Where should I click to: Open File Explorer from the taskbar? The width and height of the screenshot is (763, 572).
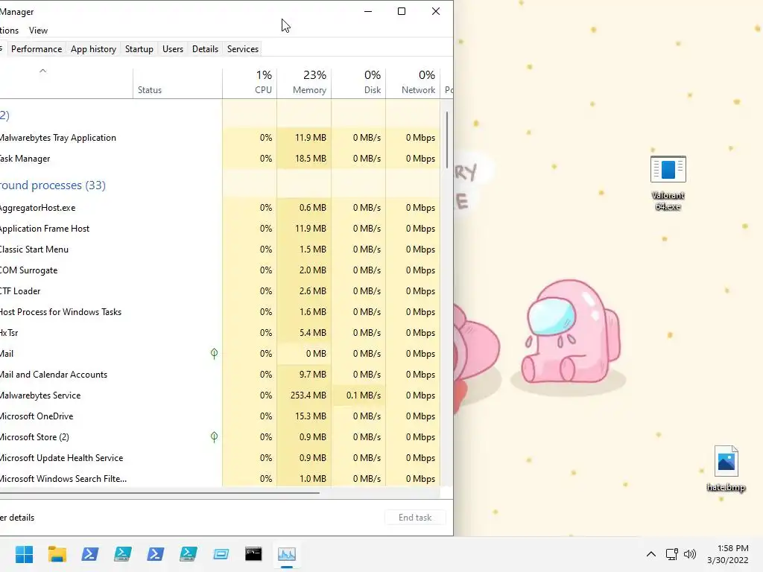[57, 554]
